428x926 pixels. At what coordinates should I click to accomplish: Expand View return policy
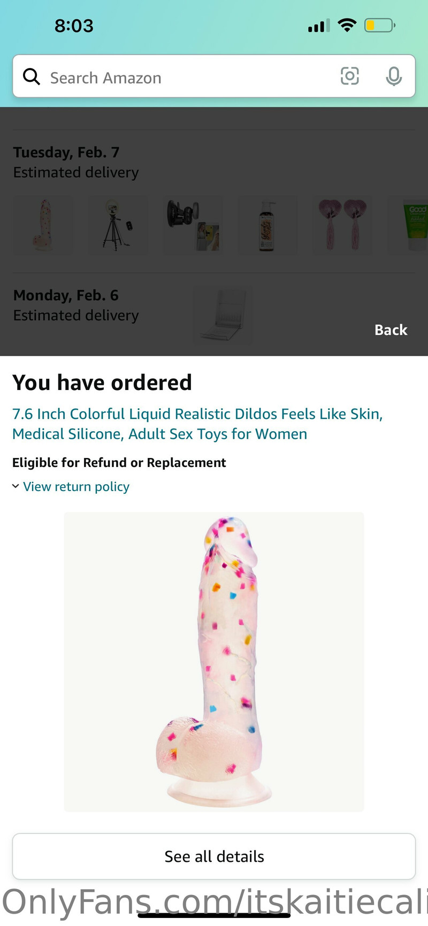pos(76,487)
